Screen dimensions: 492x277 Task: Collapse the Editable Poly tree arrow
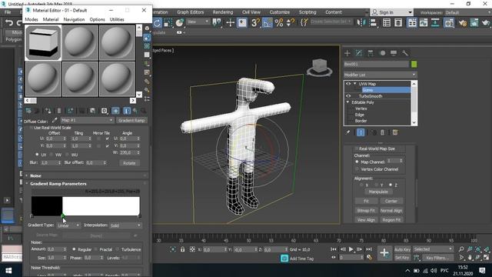click(x=347, y=102)
